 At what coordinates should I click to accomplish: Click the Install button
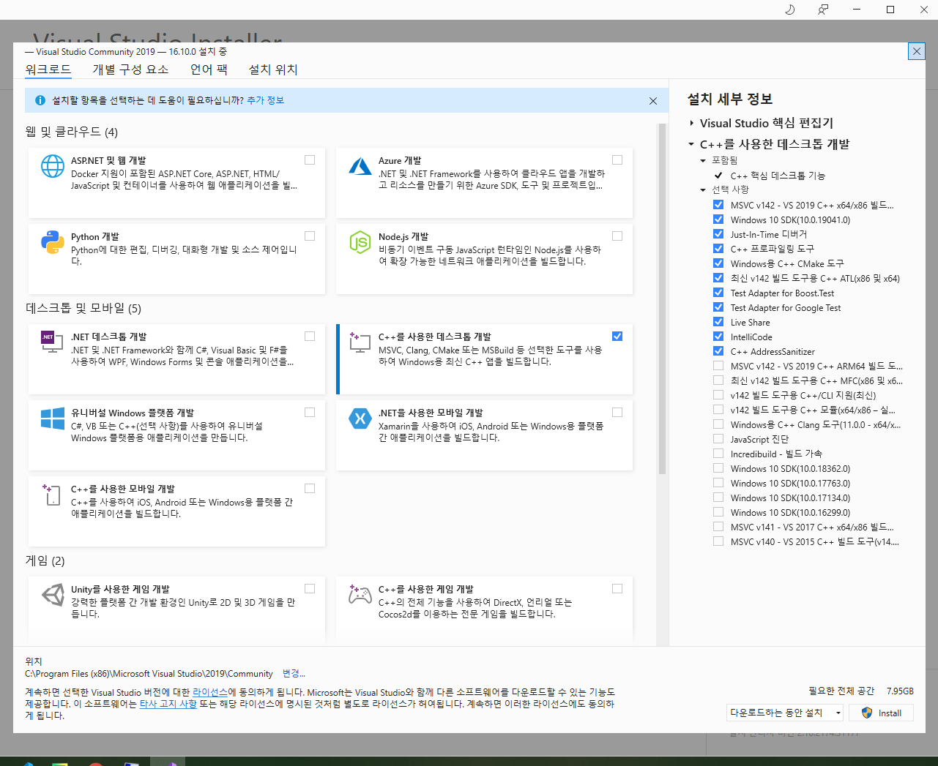881,713
